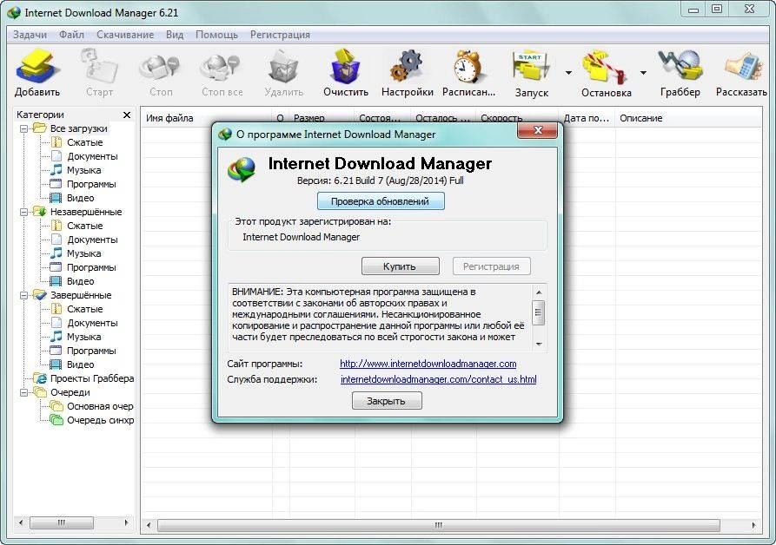Click the greyed Регистрация button in dialog
The height and width of the screenshot is (545, 776).
492,266
